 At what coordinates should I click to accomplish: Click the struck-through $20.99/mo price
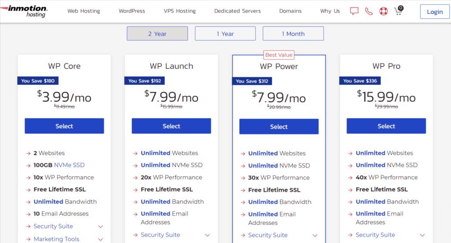(x=279, y=107)
